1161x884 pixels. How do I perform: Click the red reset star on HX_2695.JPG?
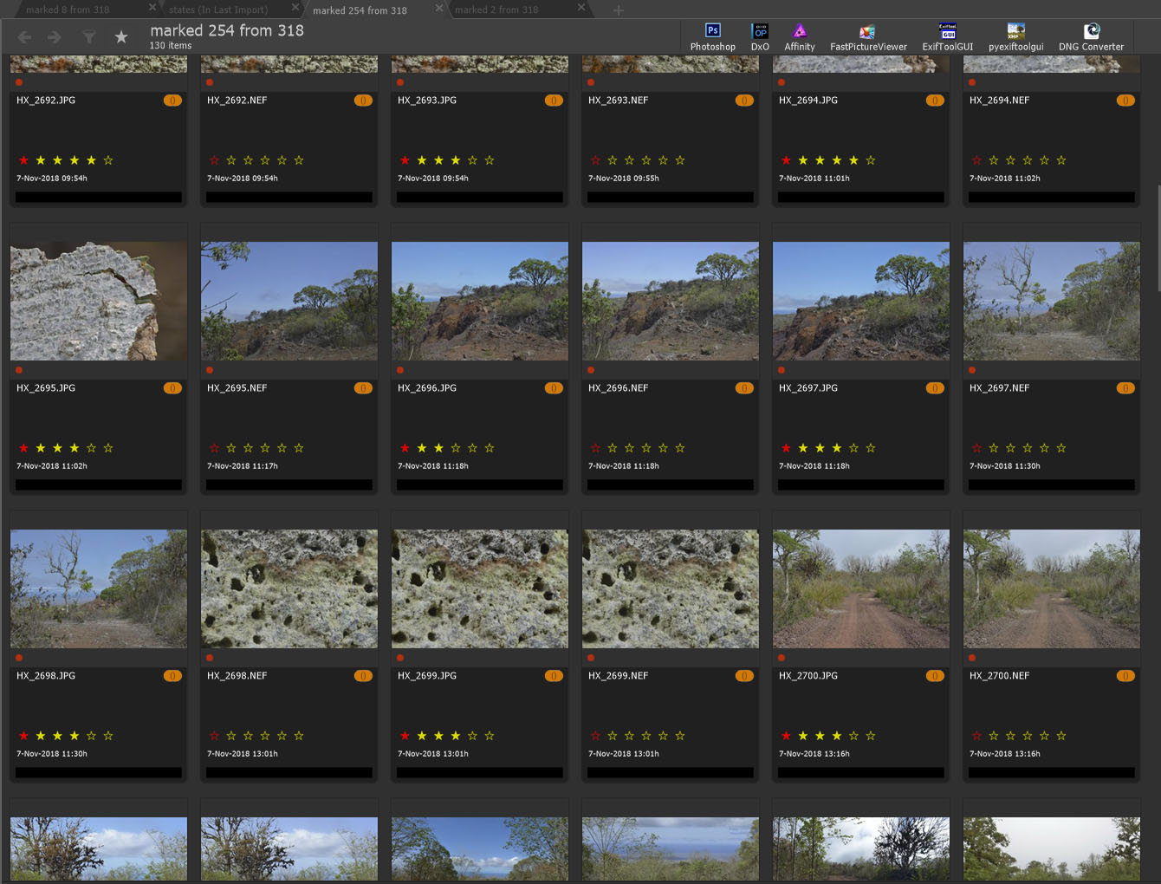point(23,448)
